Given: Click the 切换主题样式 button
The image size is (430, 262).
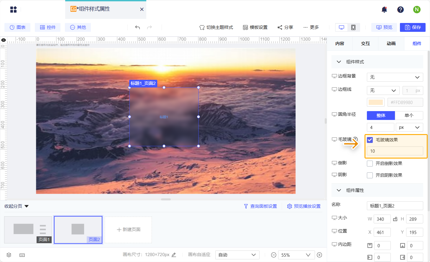Looking at the screenshot, I should point(216,27).
